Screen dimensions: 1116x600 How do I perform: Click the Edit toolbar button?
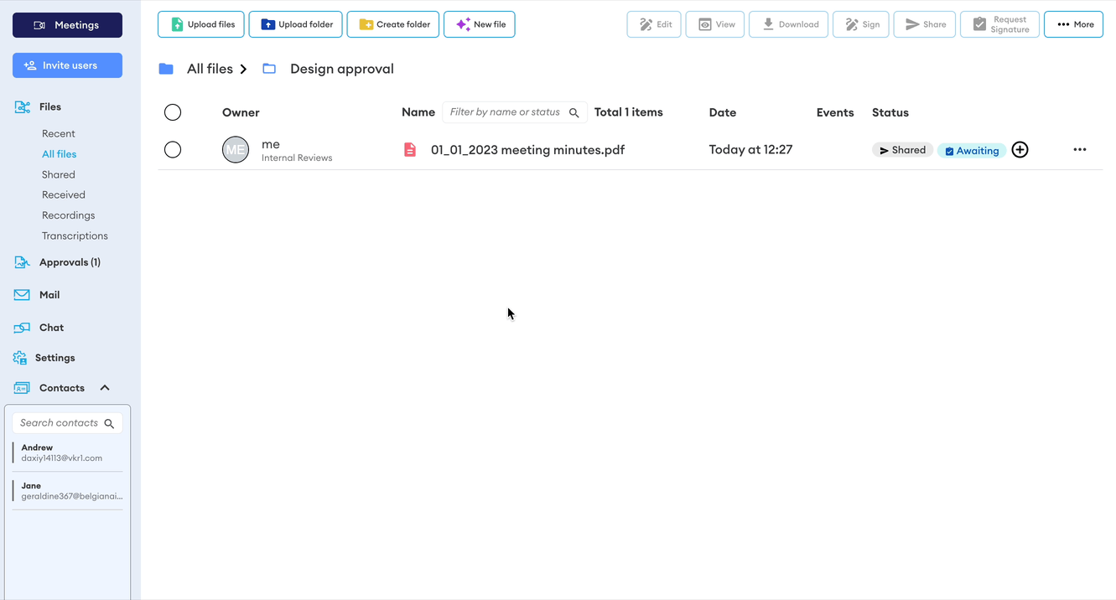tap(654, 24)
